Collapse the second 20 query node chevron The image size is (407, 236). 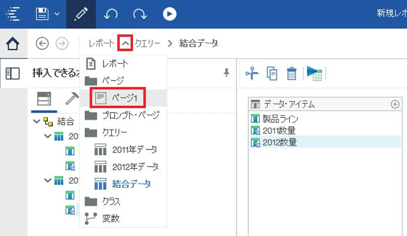point(48,180)
